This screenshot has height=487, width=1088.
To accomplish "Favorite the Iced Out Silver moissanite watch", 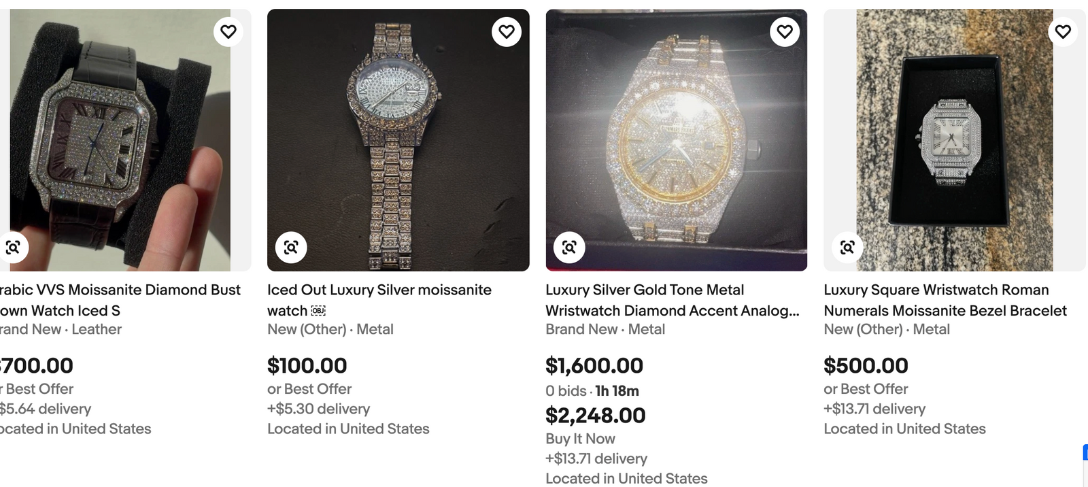I will click(507, 31).
